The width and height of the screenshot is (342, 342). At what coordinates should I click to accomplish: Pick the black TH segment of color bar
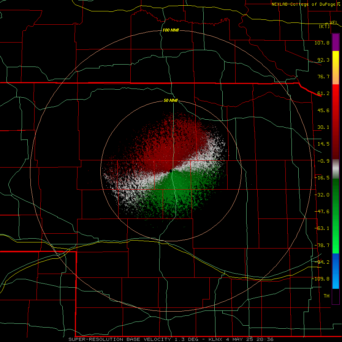[x=336, y=296]
